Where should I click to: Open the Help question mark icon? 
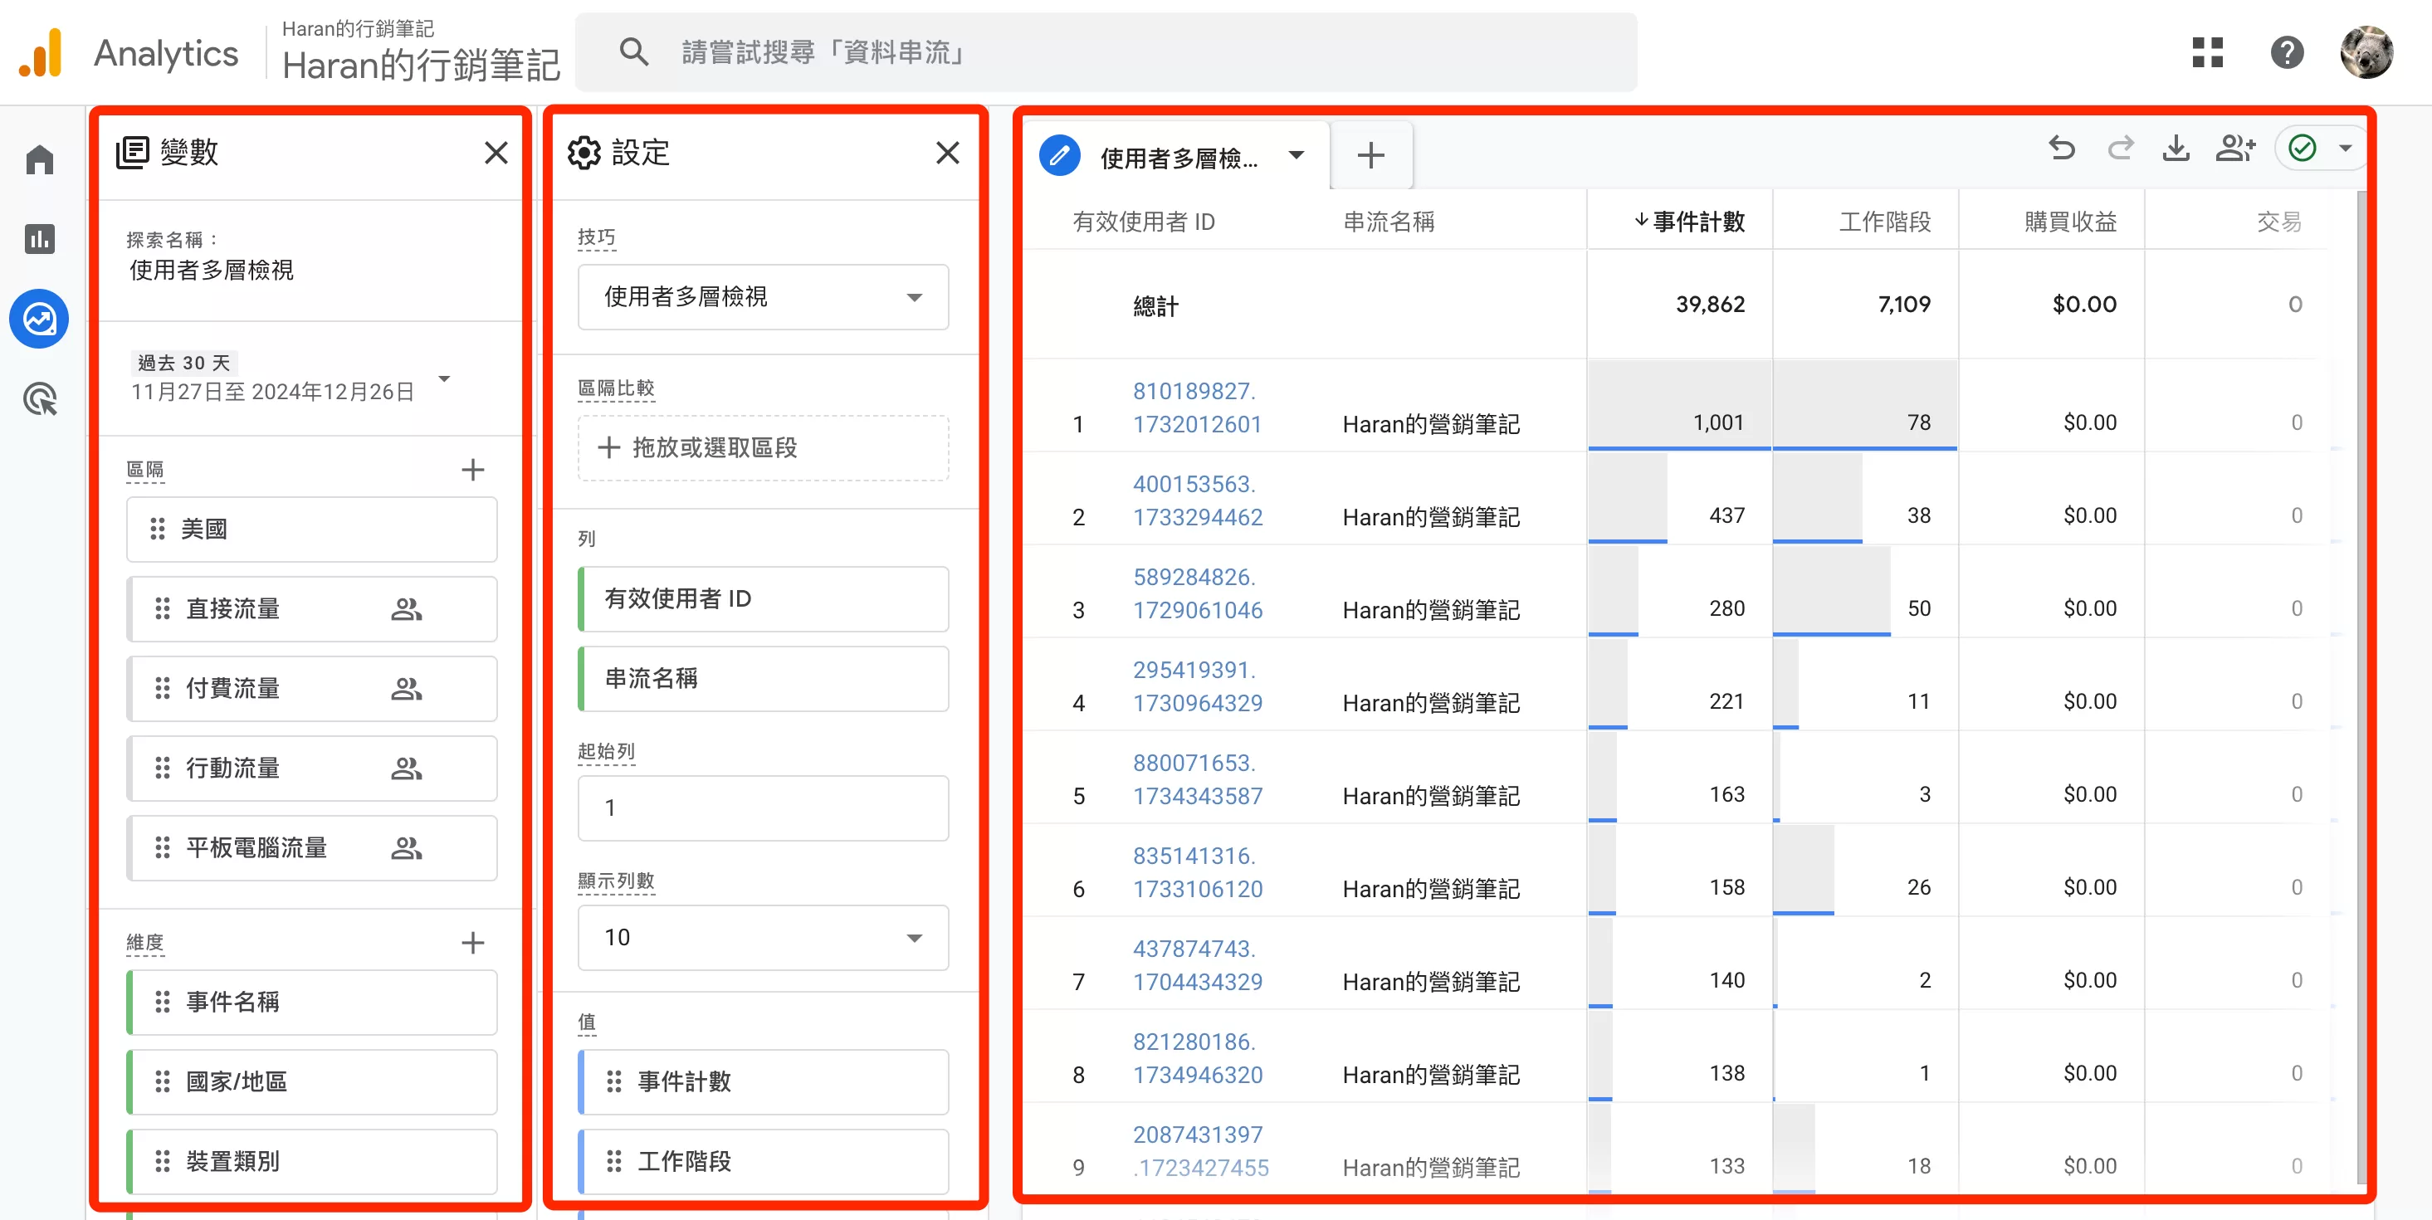click(2287, 53)
